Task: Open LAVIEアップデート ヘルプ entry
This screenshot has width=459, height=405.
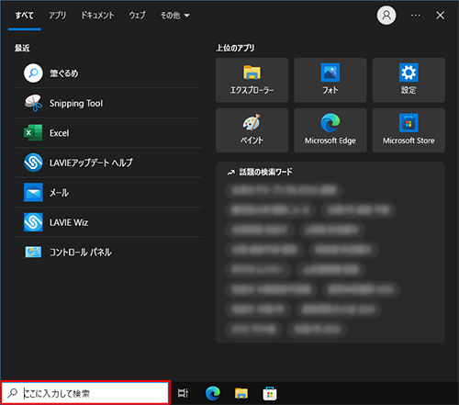Action: point(108,163)
